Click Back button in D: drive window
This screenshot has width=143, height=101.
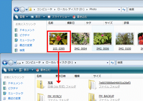point(5,63)
